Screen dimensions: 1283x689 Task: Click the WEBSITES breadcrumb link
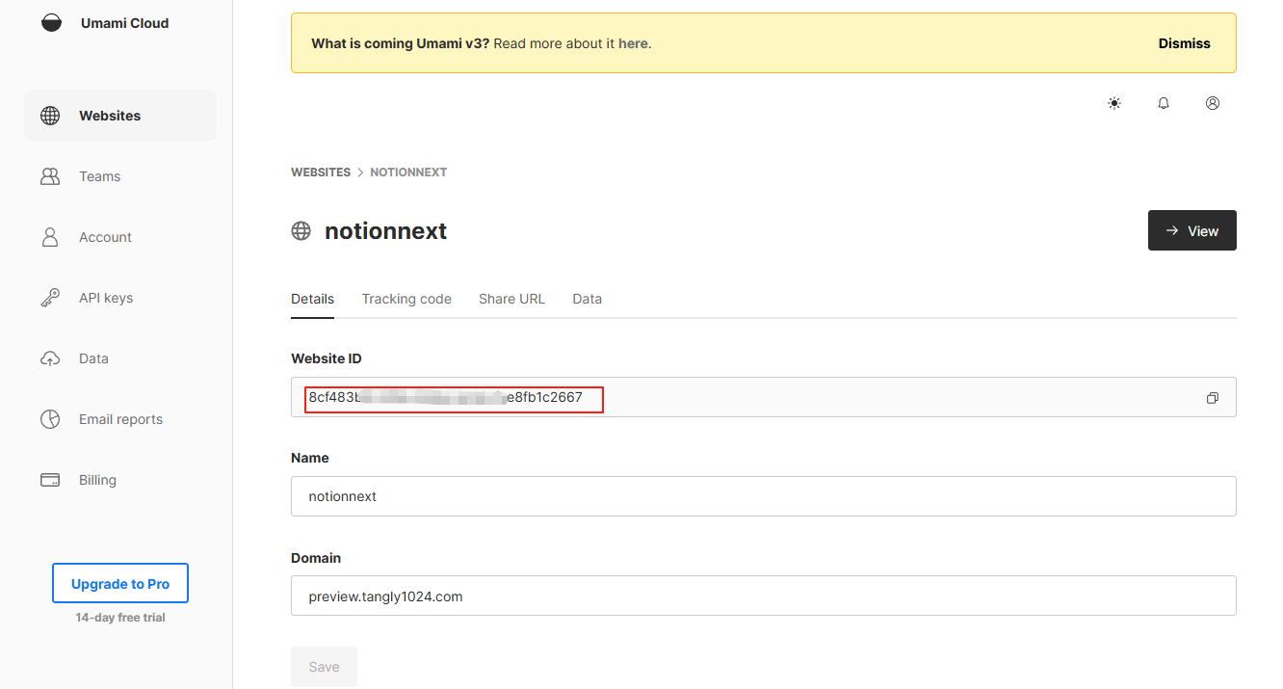321,172
